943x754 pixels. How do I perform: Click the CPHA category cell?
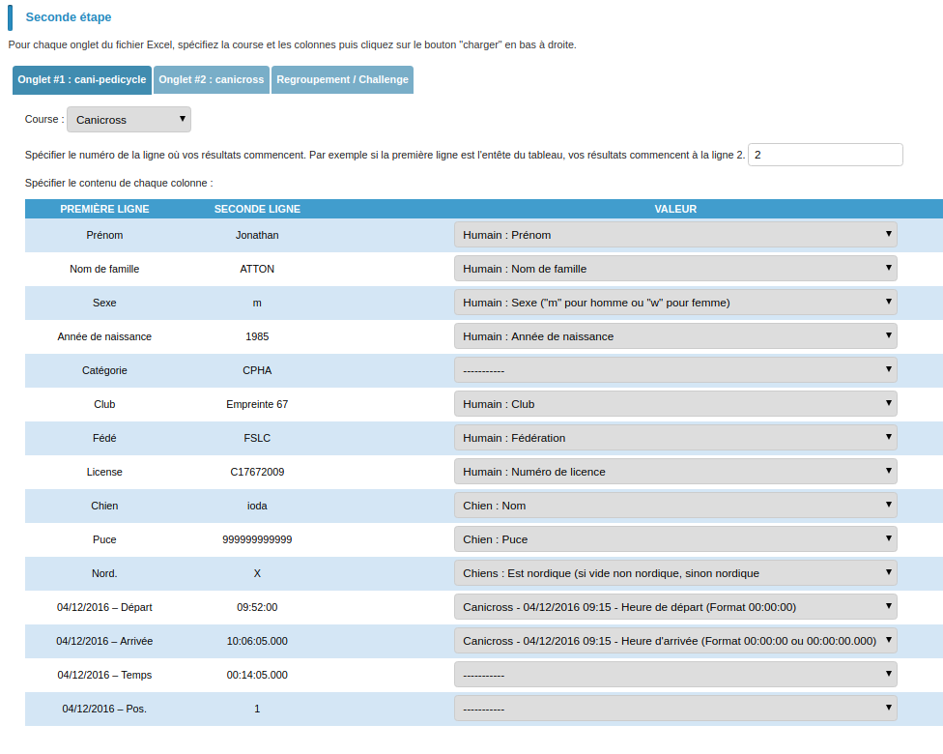(257, 370)
